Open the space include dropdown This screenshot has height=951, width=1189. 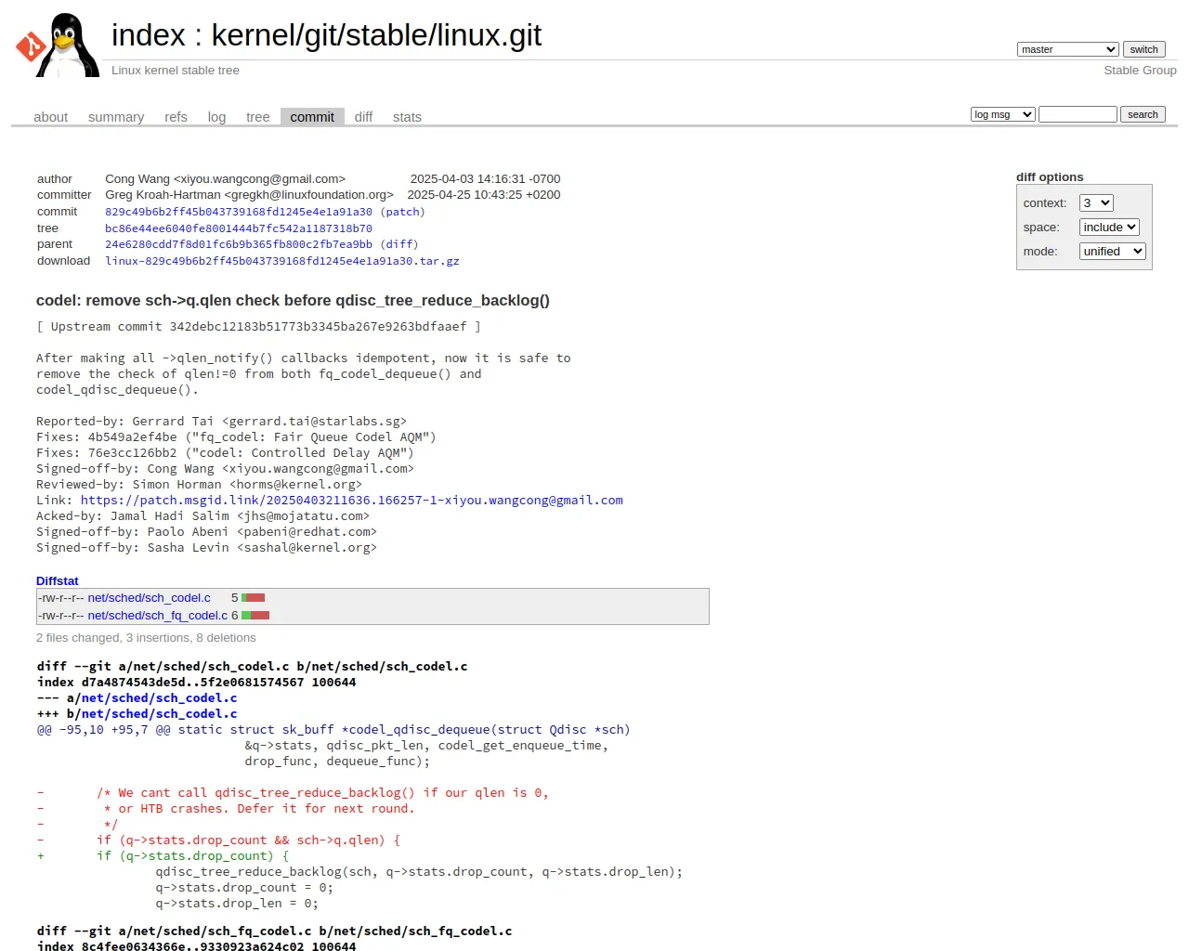pyautogui.click(x=1109, y=227)
